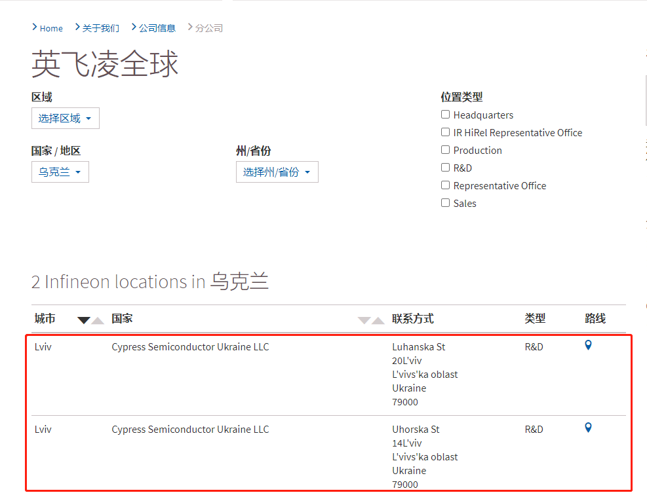Open map route for Luhanska St location
This screenshot has width=647, height=497.
click(588, 345)
